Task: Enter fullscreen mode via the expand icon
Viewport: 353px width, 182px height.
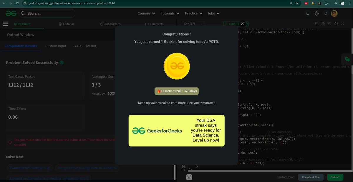Action: pyautogui.click(x=343, y=23)
